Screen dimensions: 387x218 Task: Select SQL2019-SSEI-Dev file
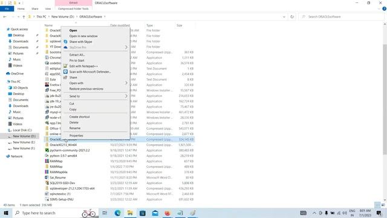click(x=62, y=183)
